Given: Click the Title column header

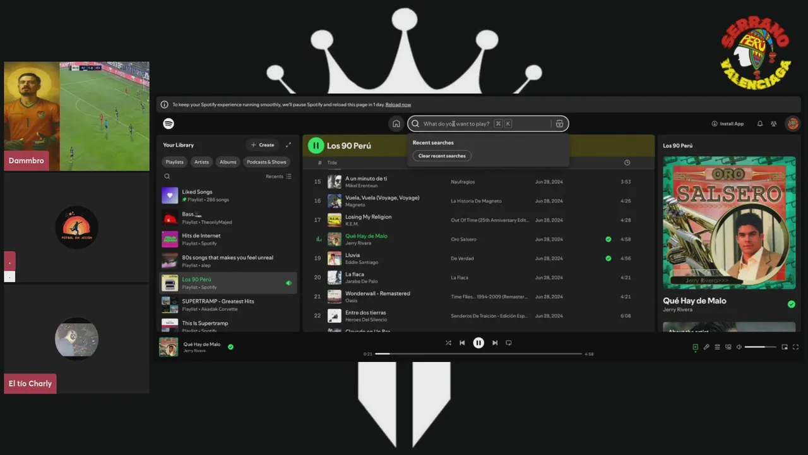Looking at the screenshot, I should [332, 162].
